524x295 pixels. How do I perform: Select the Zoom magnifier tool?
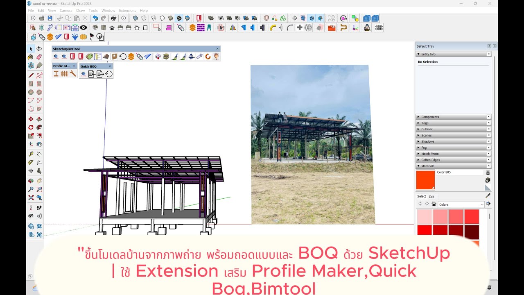click(31, 189)
